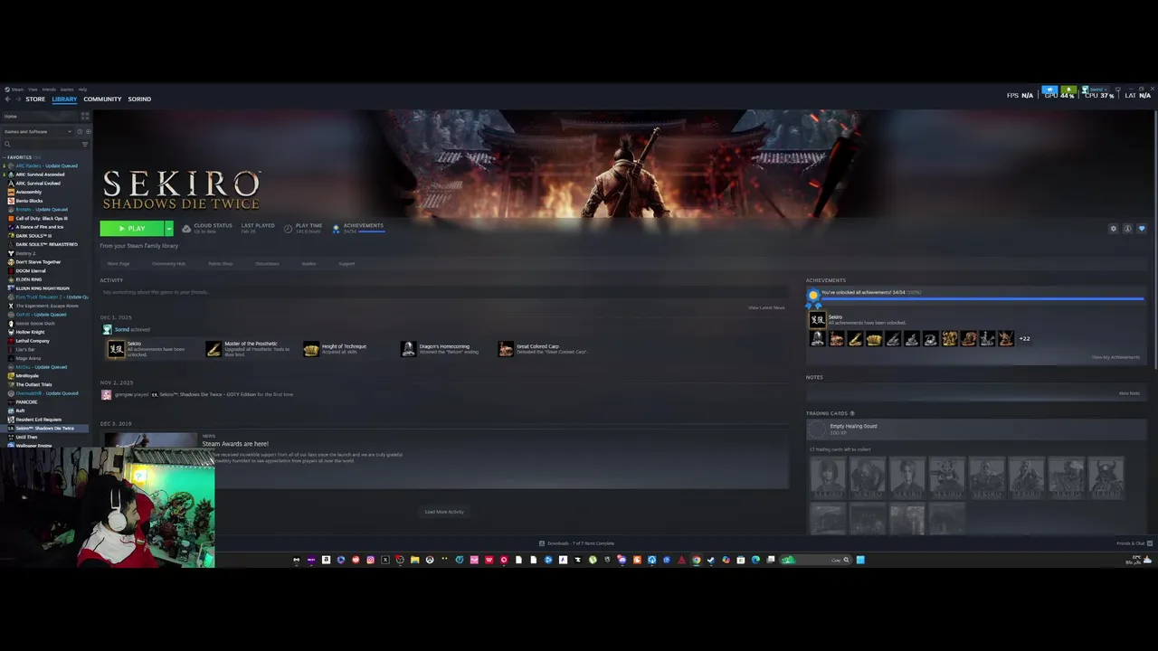The width and height of the screenshot is (1158, 651).
Task: Click the green PLAY button
Action: (x=131, y=229)
